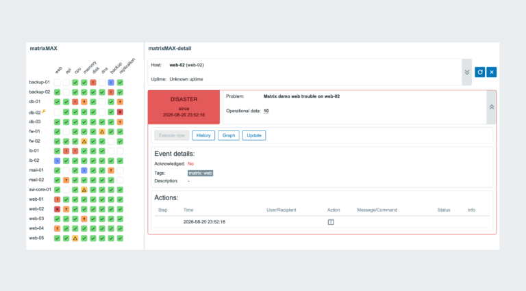Click the wrench maintenance icon beside db-02

44,111
